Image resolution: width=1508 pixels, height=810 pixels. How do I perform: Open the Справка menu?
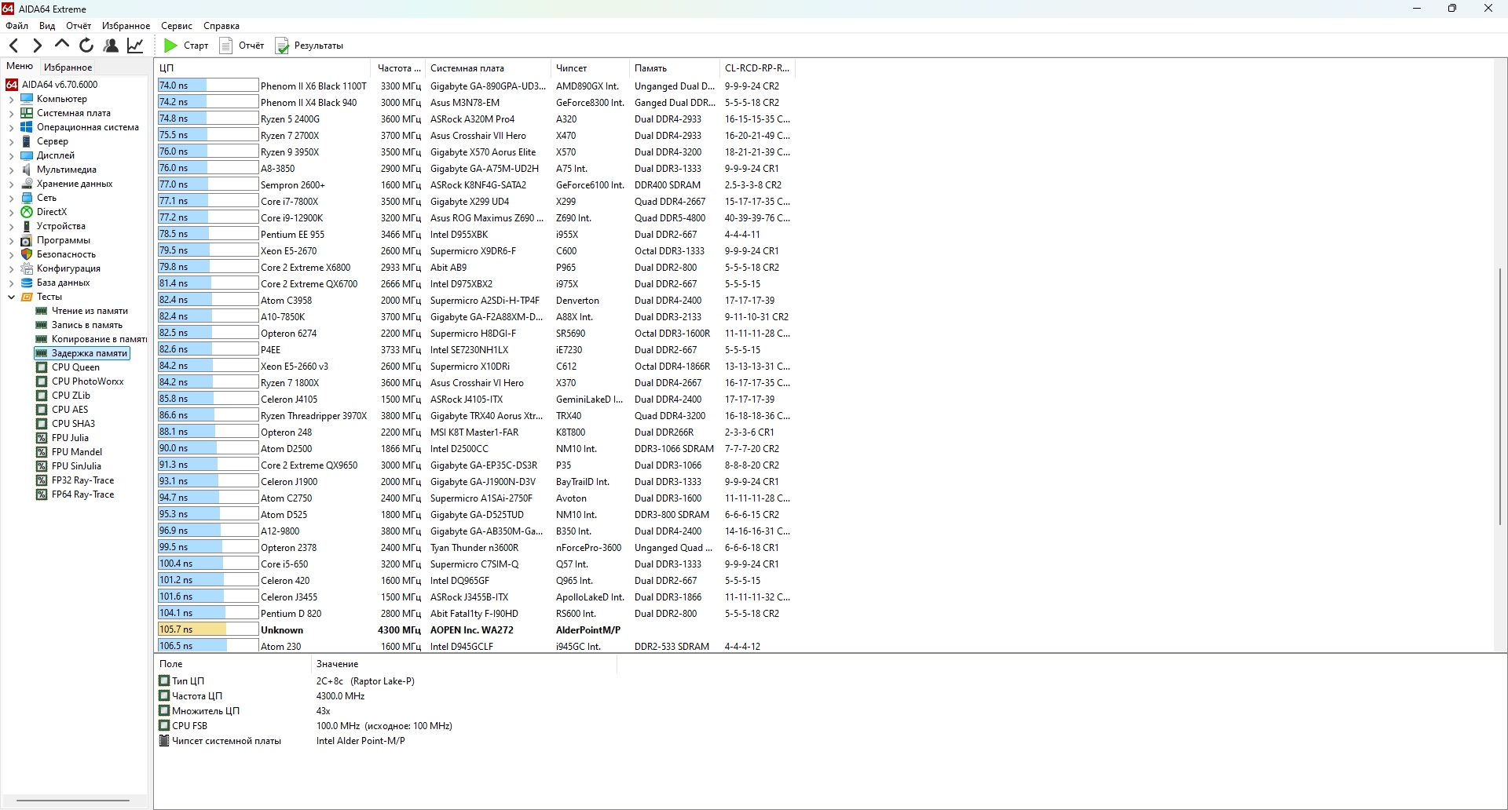tap(221, 26)
